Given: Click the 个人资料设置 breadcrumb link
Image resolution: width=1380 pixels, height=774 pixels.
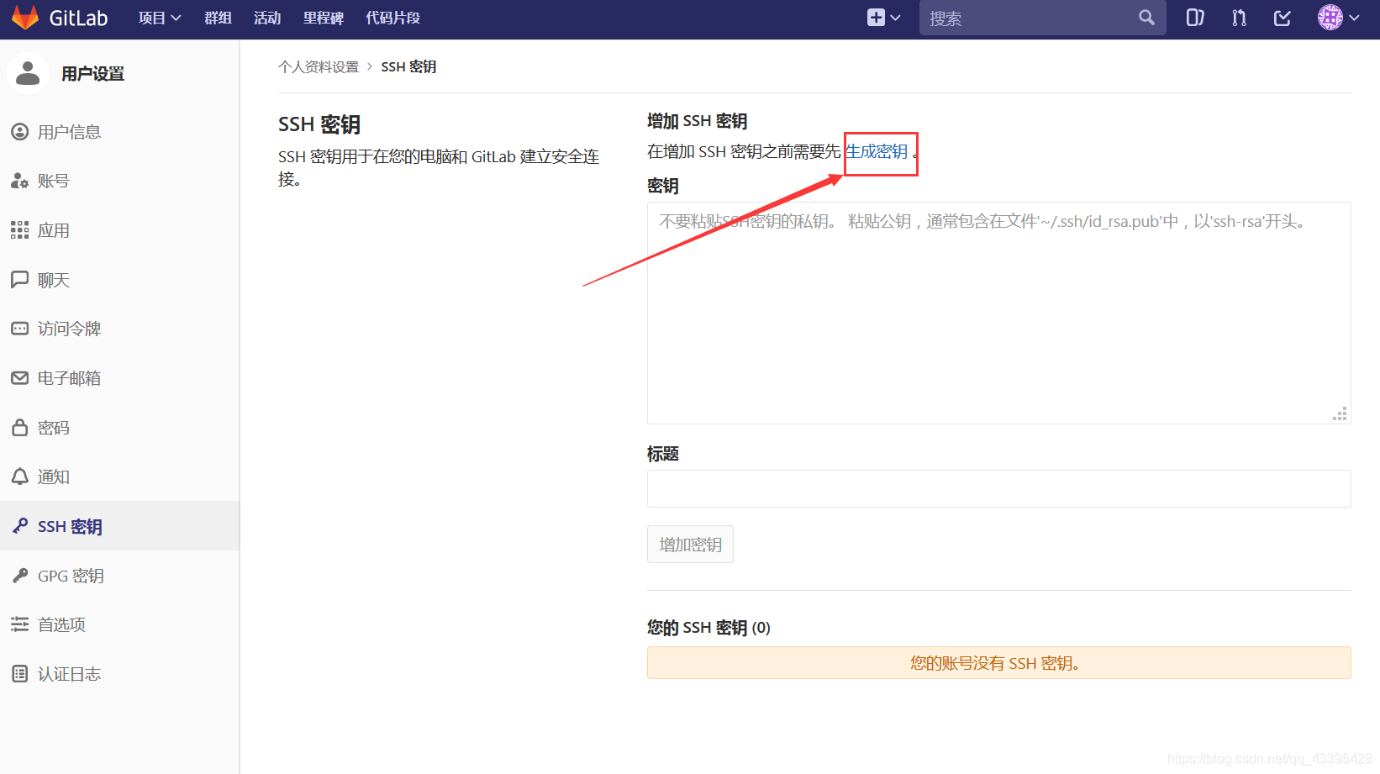Looking at the screenshot, I should pyautogui.click(x=319, y=66).
